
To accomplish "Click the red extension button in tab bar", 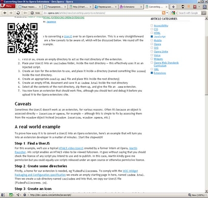I will tap(195, 7).
